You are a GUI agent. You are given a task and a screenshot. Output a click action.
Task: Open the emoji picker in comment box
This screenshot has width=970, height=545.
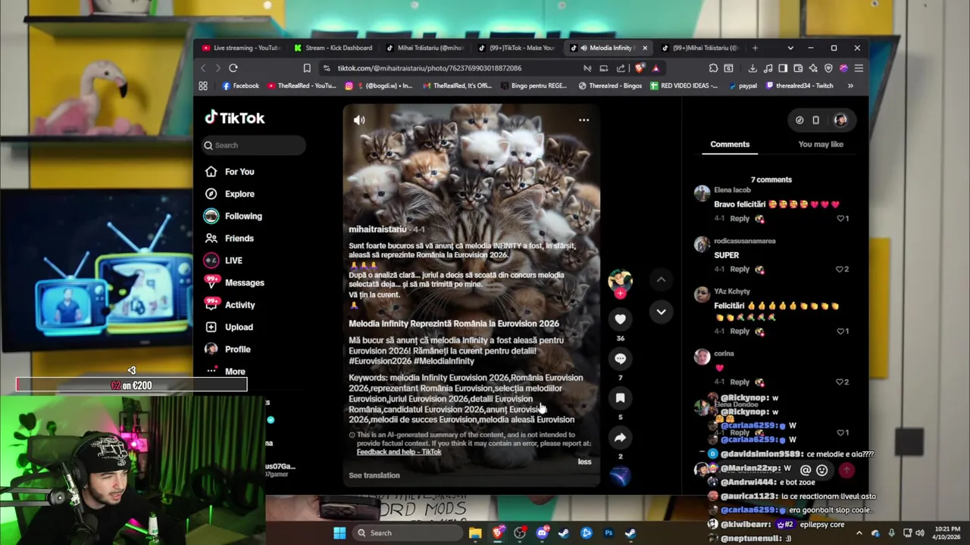coord(821,470)
